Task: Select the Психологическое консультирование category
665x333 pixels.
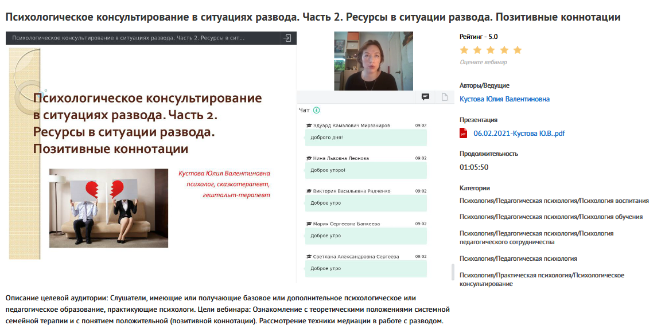Action: (x=542, y=279)
